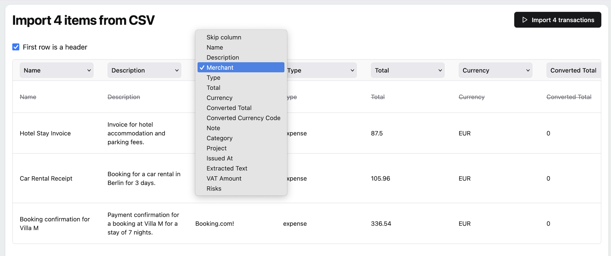Choose the Project option
This screenshot has height=256, width=611.
[216, 148]
